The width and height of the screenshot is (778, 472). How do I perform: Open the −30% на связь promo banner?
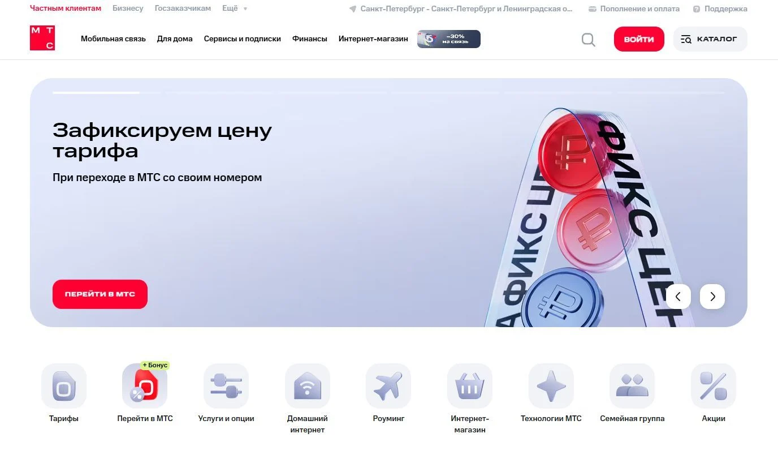point(449,39)
